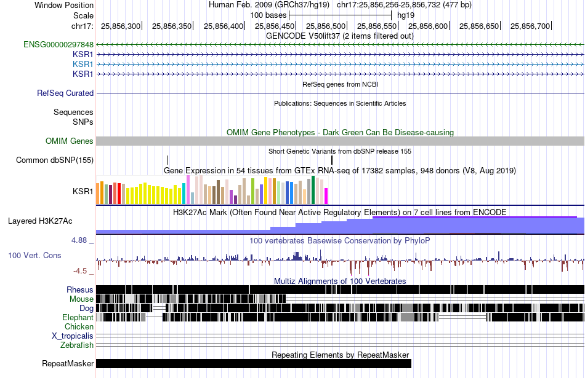585x378 pixels.
Task: Open the 100 Vert. Cons label
Action: [x=34, y=256]
